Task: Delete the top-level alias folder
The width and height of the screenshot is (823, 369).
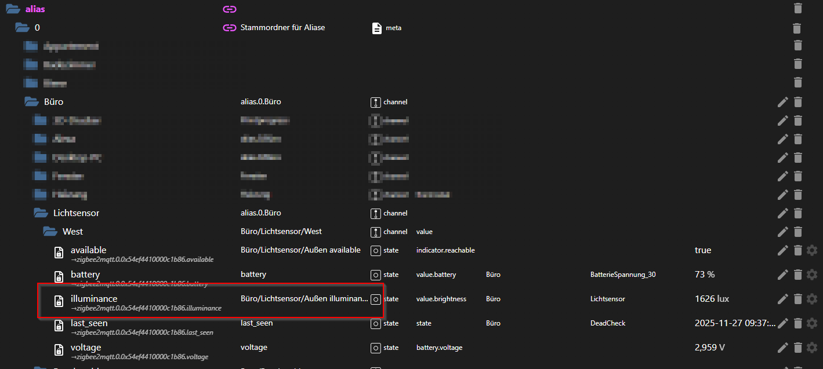Action: tap(798, 9)
